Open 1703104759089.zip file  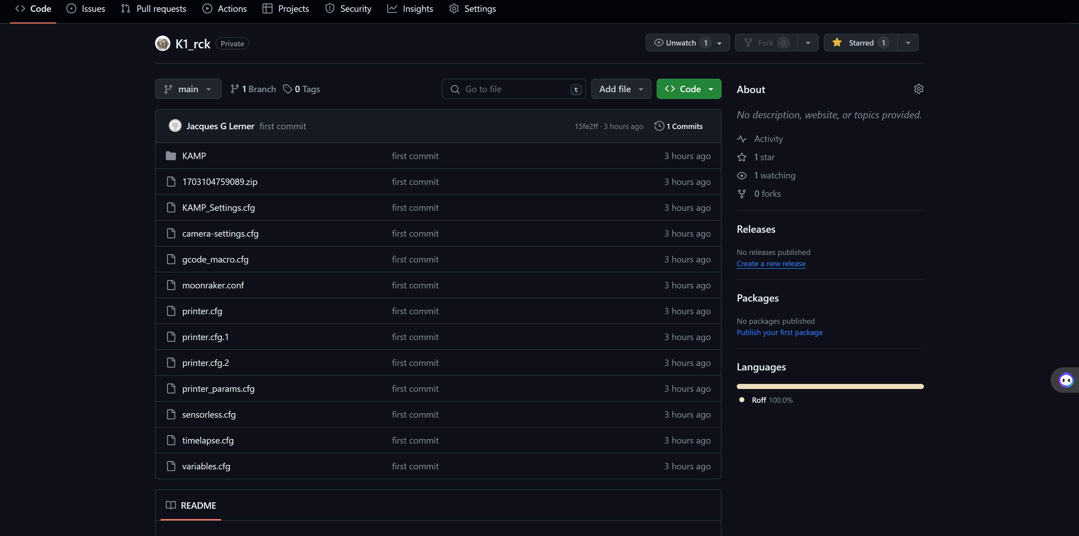click(x=219, y=182)
